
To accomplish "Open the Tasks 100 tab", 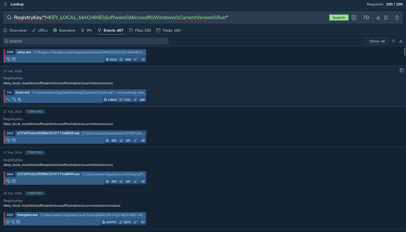I will click(x=168, y=30).
